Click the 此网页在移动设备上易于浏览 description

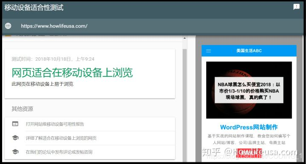[x=42, y=84]
